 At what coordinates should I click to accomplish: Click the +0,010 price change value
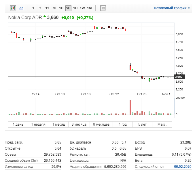68,18
